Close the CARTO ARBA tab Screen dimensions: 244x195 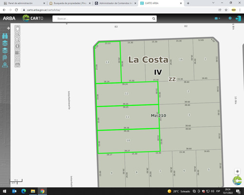(181, 3)
